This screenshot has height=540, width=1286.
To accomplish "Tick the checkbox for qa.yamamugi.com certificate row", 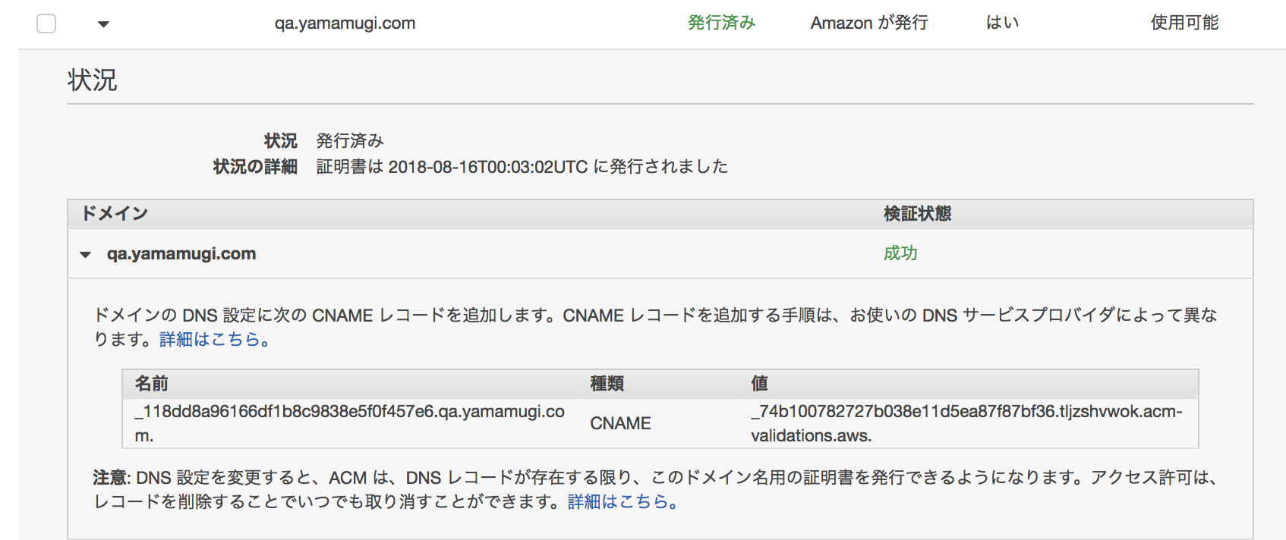I will click(x=46, y=24).
